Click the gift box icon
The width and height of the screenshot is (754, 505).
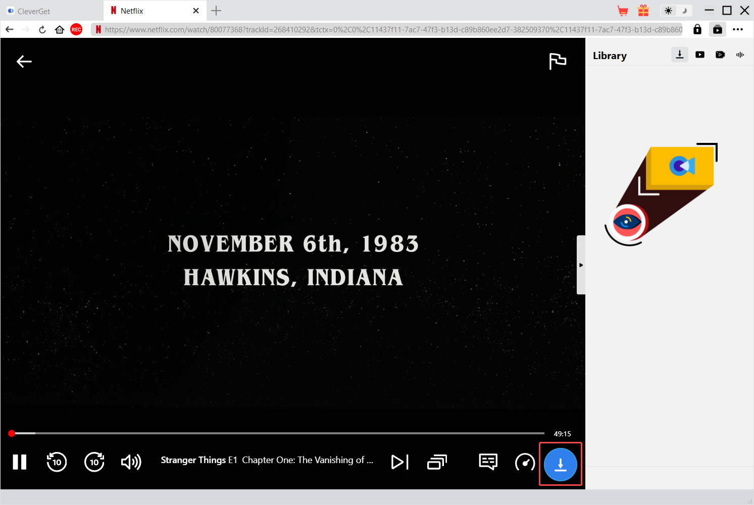pos(643,11)
